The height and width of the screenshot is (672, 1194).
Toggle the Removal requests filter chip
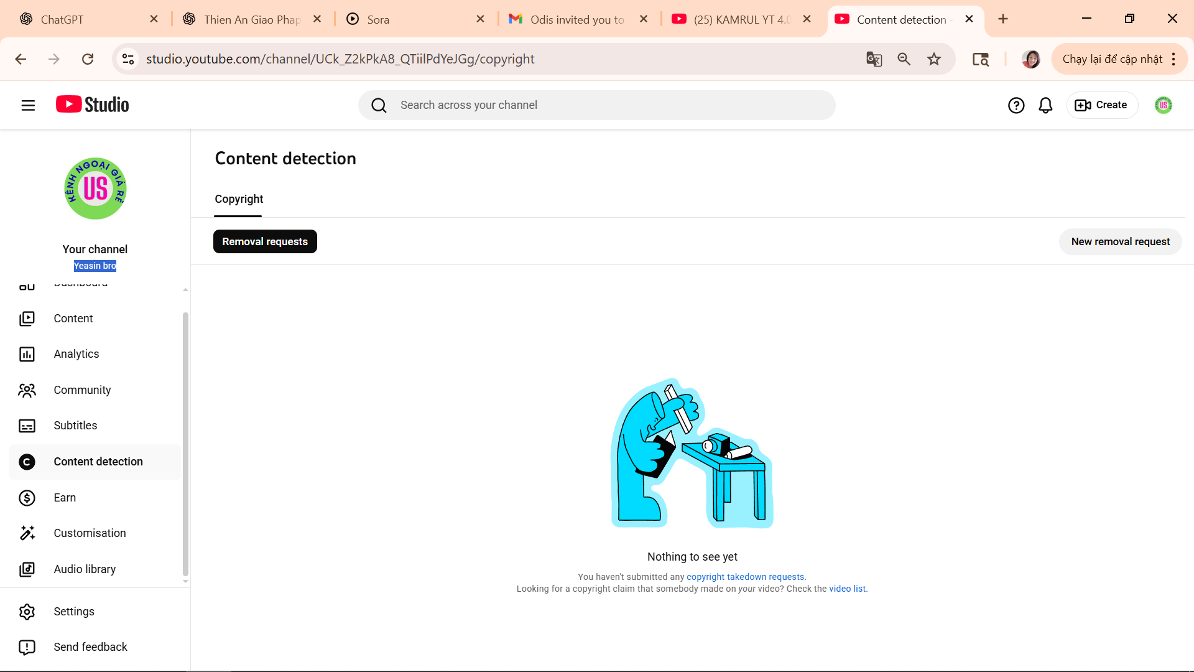(265, 241)
